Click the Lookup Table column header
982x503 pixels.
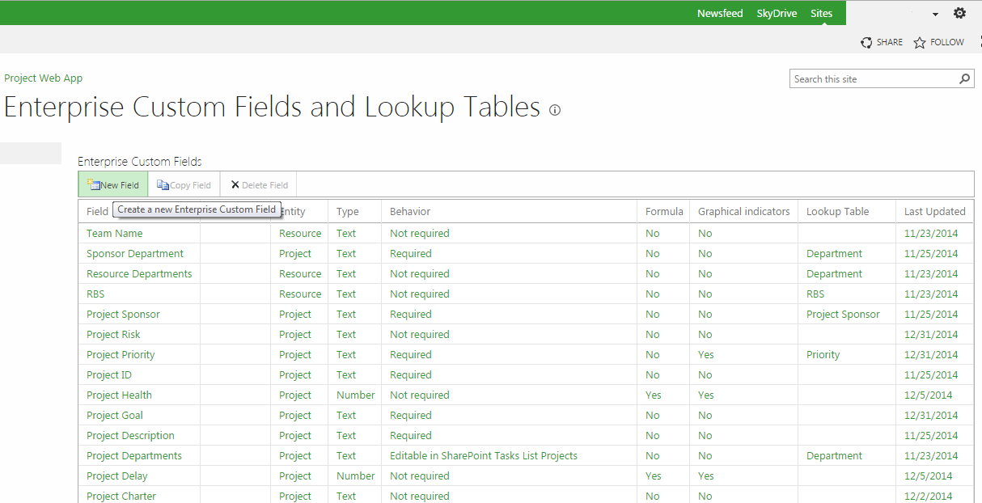point(837,212)
